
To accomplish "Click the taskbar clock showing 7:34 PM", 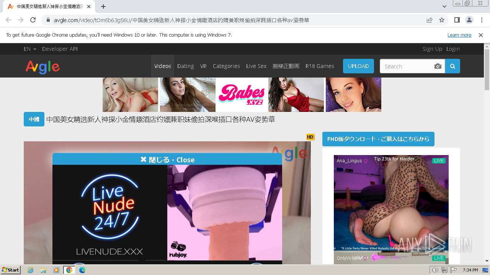I will pyautogui.click(x=470, y=270).
